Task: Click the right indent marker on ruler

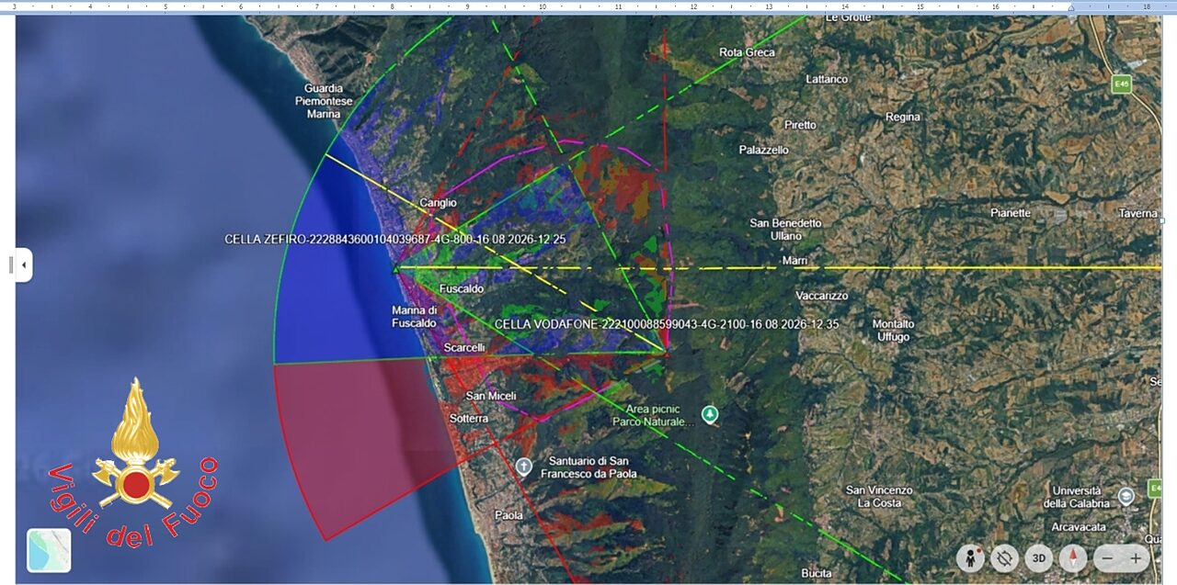Action: coord(1070,7)
